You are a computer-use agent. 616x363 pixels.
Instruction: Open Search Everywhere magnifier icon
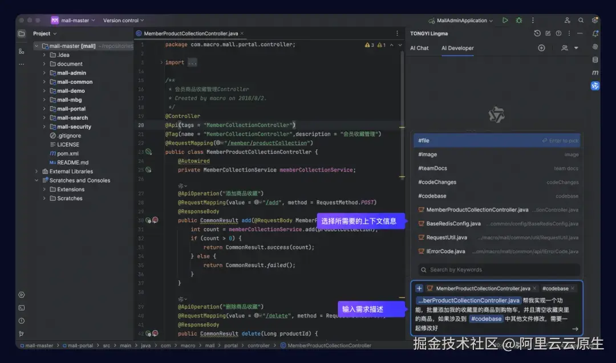click(x=581, y=20)
